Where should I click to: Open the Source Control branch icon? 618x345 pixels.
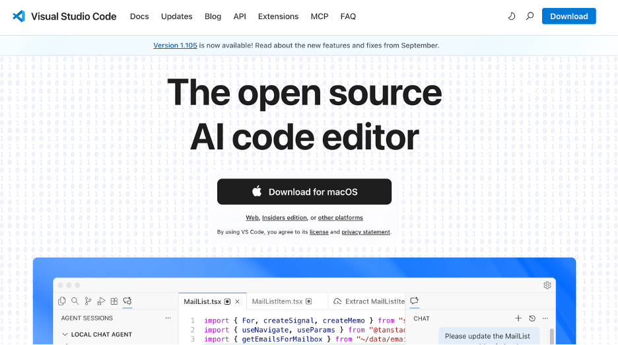(x=88, y=301)
